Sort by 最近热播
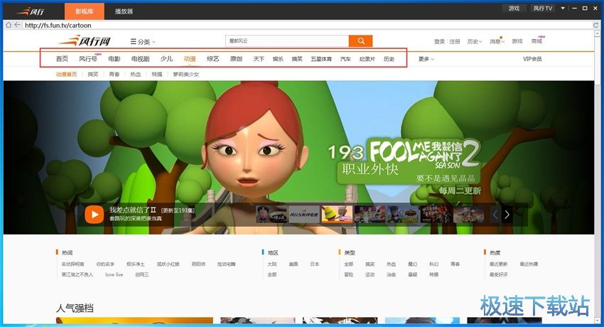The width and height of the screenshot is (604, 327). [x=529, y=264]
